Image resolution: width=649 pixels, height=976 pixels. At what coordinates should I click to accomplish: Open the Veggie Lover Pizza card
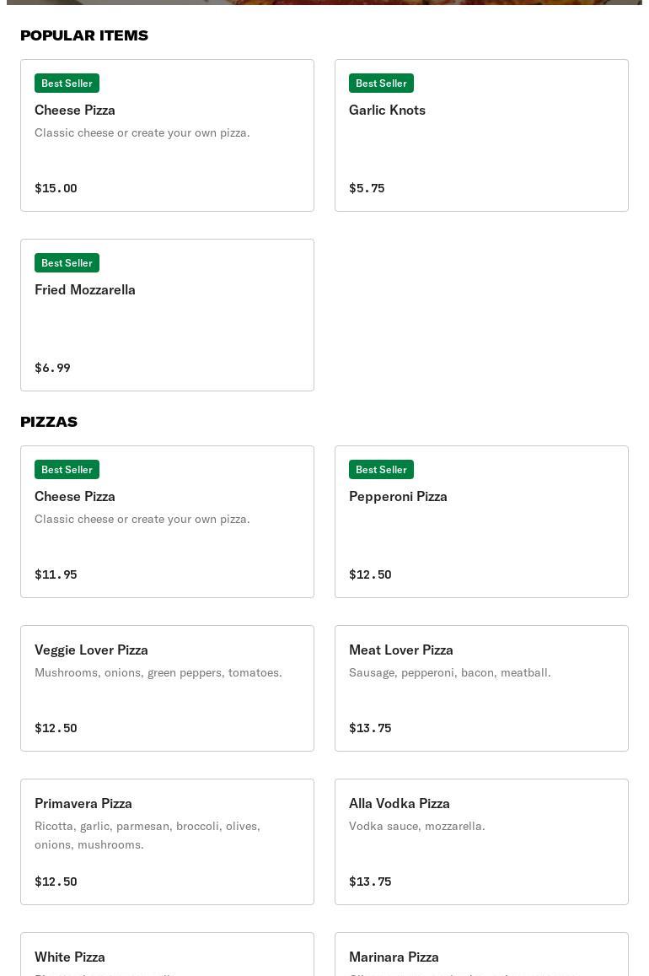point(167,688)
